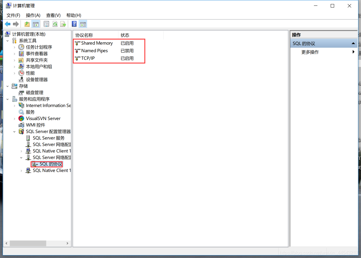This screenshot has height=258, width=361.
Task: Select the VisualSVN Server icon
Action: 21,119
